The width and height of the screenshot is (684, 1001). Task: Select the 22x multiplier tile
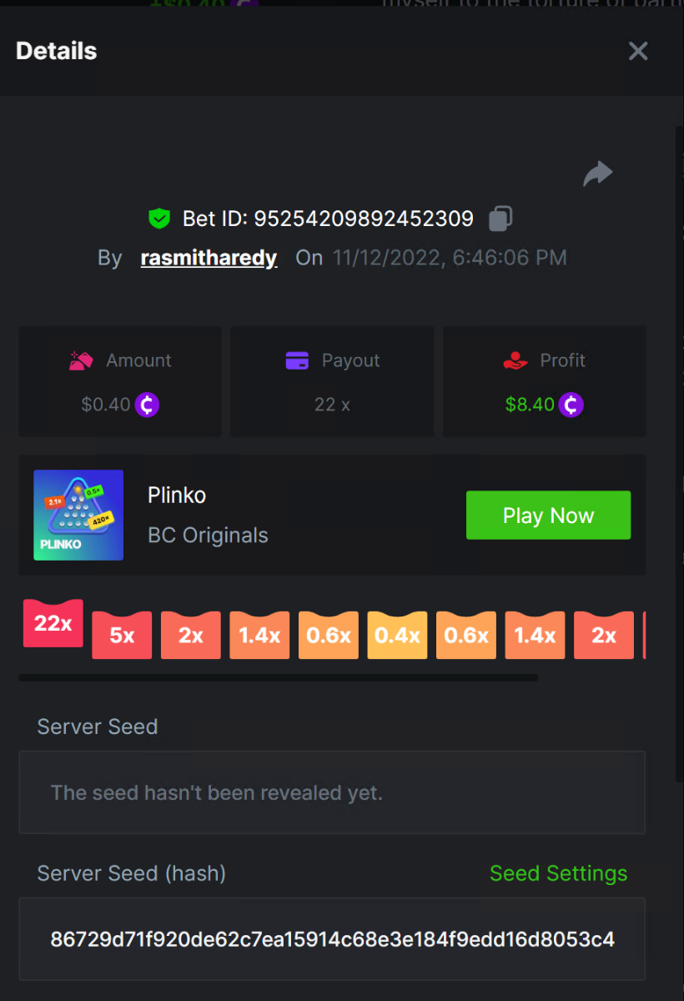(53, 623)
